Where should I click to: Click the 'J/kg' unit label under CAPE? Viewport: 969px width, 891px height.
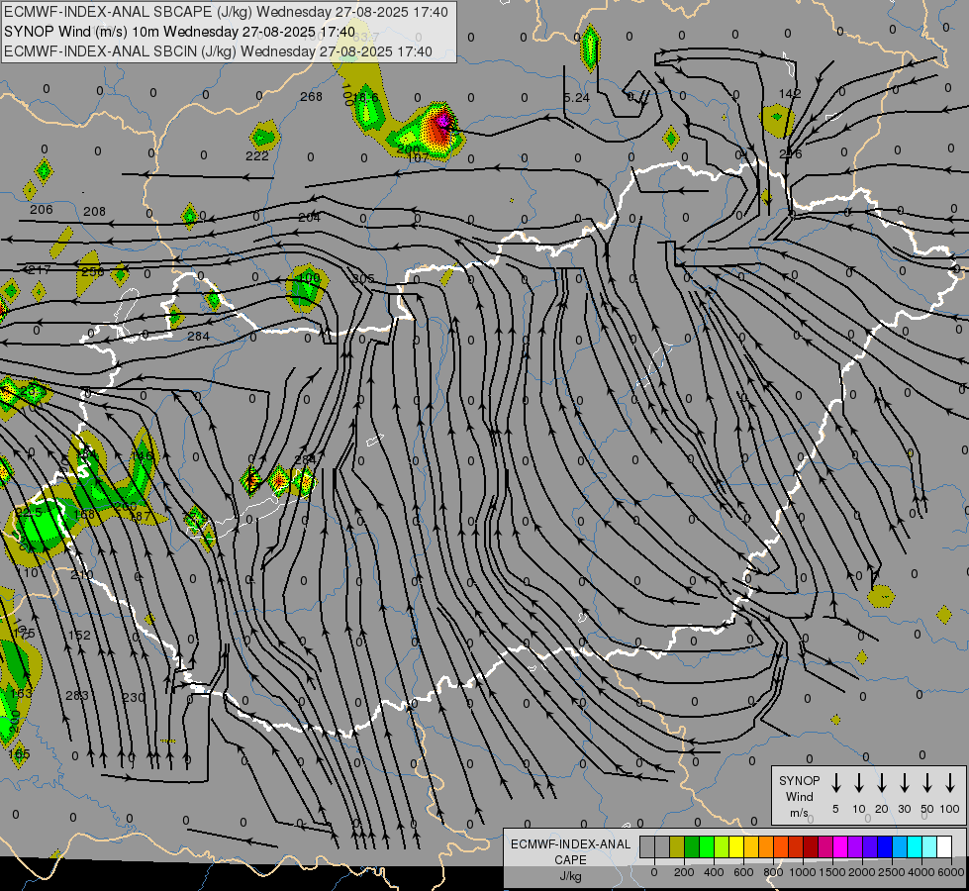point(570,876)
